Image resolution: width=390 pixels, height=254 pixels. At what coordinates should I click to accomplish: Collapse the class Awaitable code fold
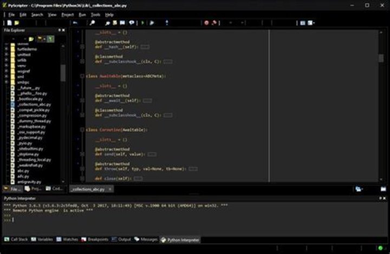(x=82, y=76)
